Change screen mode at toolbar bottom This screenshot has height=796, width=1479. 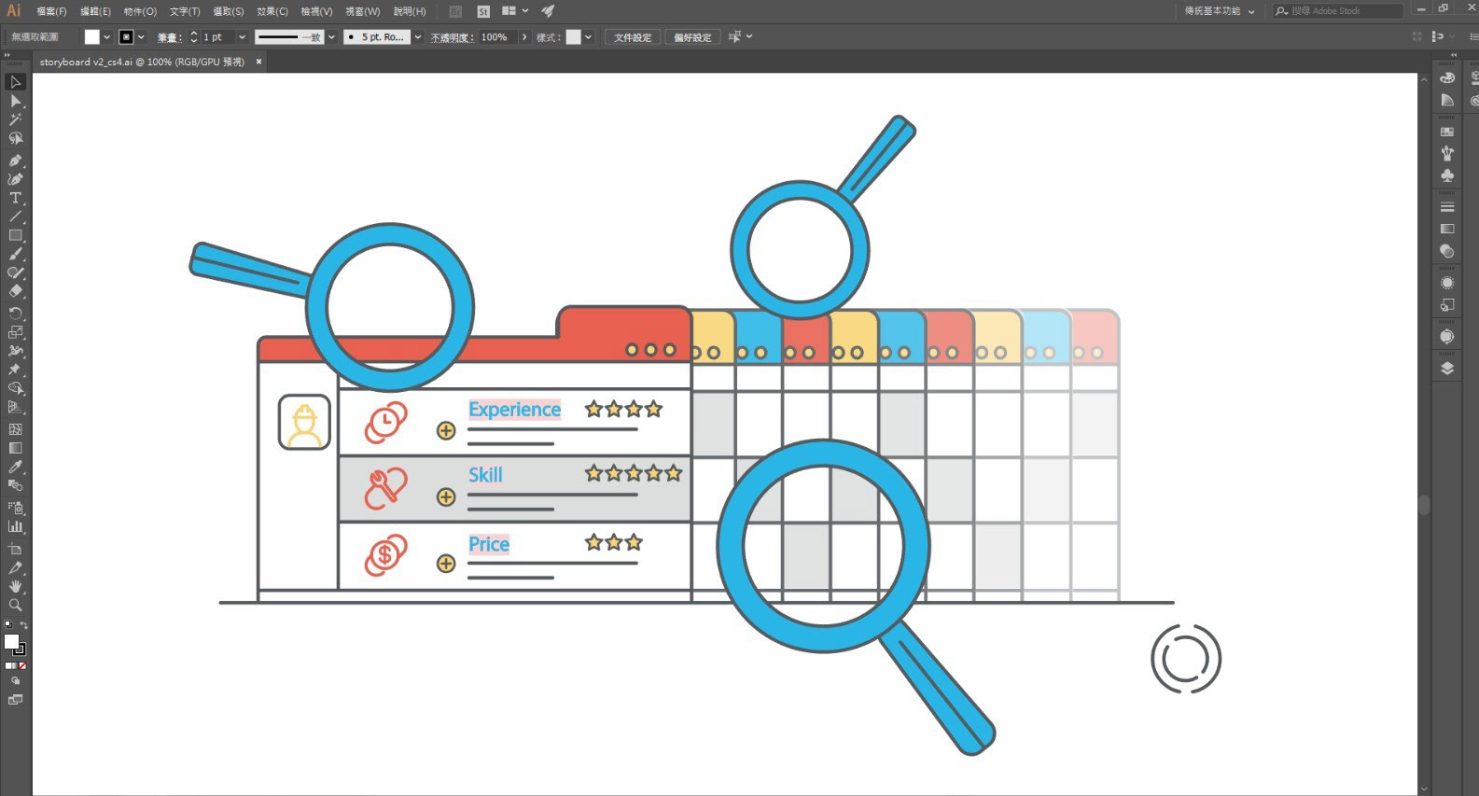point(15,699)
